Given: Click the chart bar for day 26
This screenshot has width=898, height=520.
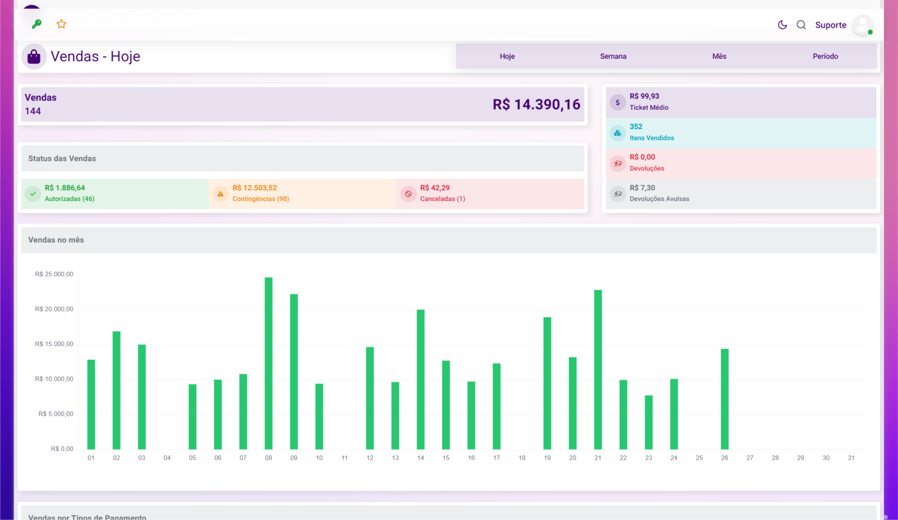Looking at the screenshot, I should 724,399.
